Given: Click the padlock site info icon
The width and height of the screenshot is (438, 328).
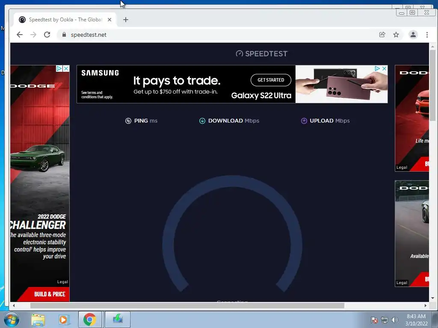Looking at the screenshot, I should [x=64, y=35].
